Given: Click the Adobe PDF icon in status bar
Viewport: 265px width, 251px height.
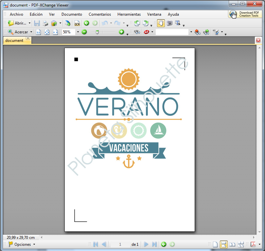Looking at the screenshot, I should (253, 244).
